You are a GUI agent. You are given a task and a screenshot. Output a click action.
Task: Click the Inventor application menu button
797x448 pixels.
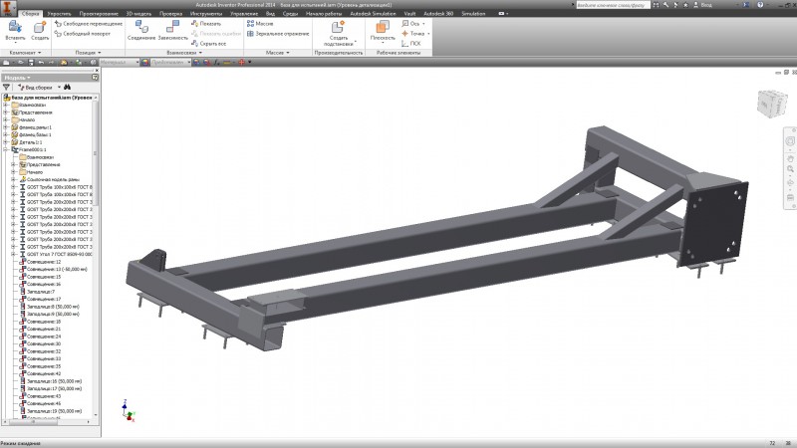[9, 8]
